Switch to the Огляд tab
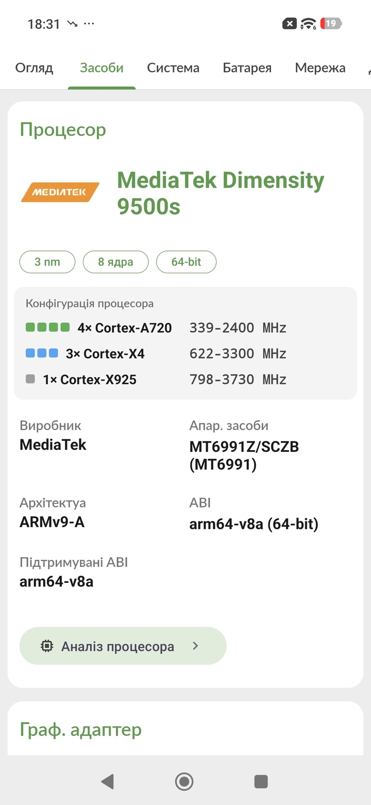Image resolution: width=371 pixels, height=805 pixels. [x=34, y=68]
